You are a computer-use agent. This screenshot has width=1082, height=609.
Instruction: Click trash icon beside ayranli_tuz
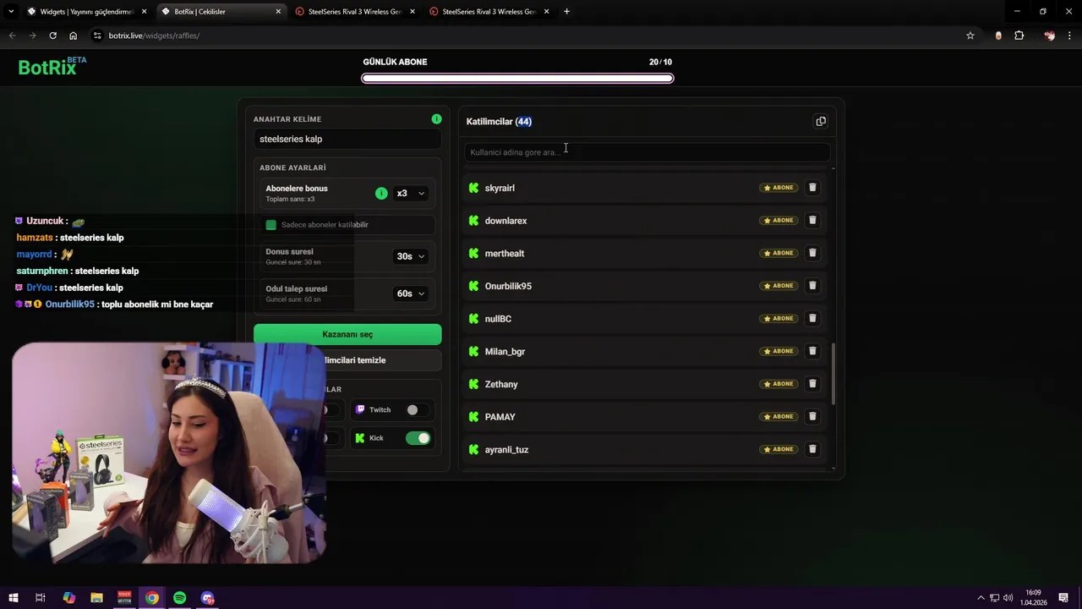(x=812, y=449)
